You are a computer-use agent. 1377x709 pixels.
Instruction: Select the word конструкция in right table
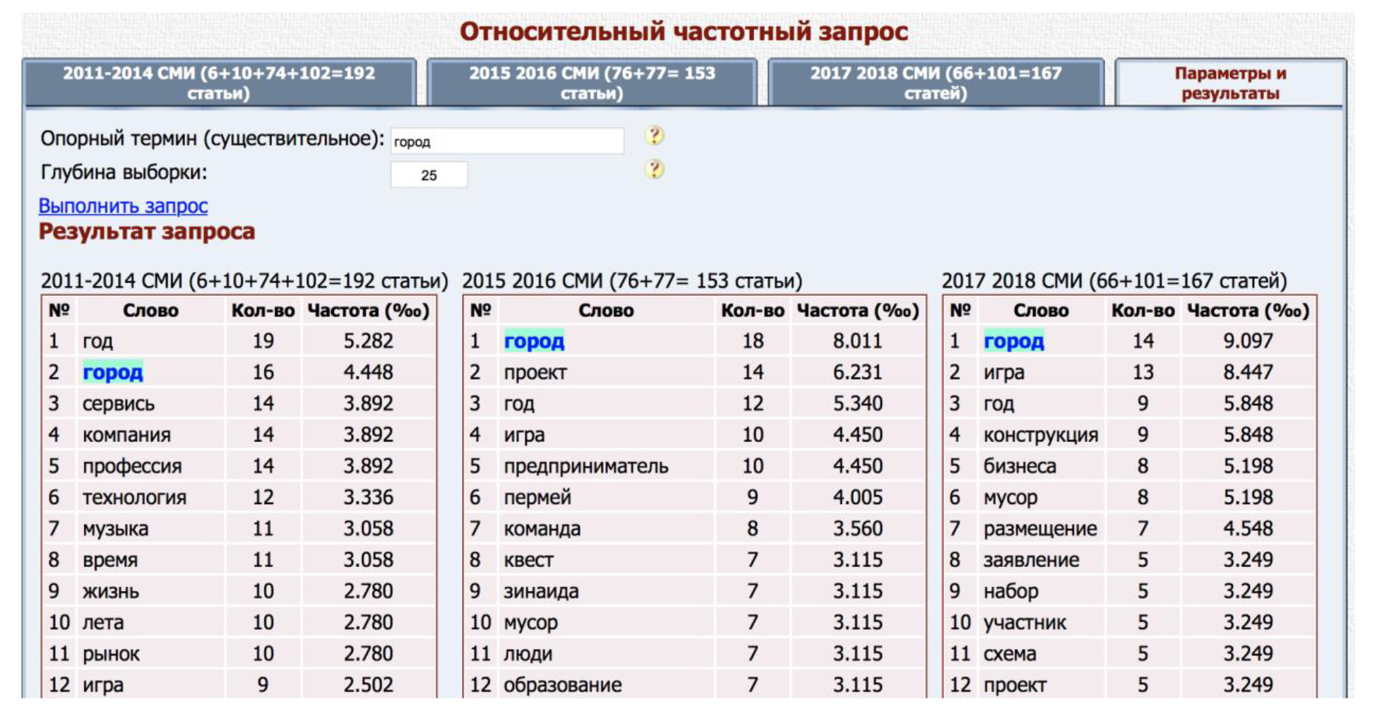[1040, 435]
